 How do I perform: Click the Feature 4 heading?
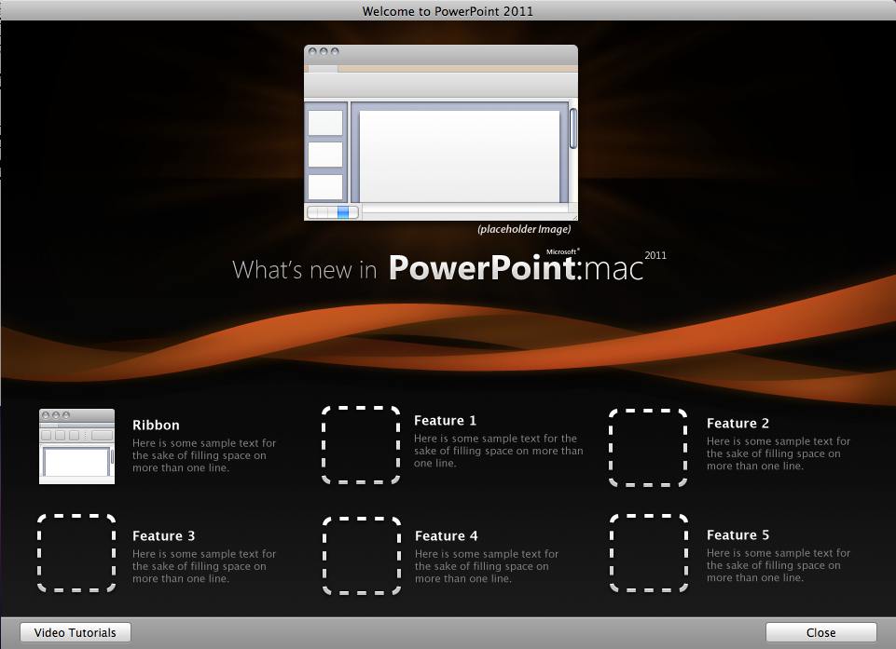[x=447, y=536]
